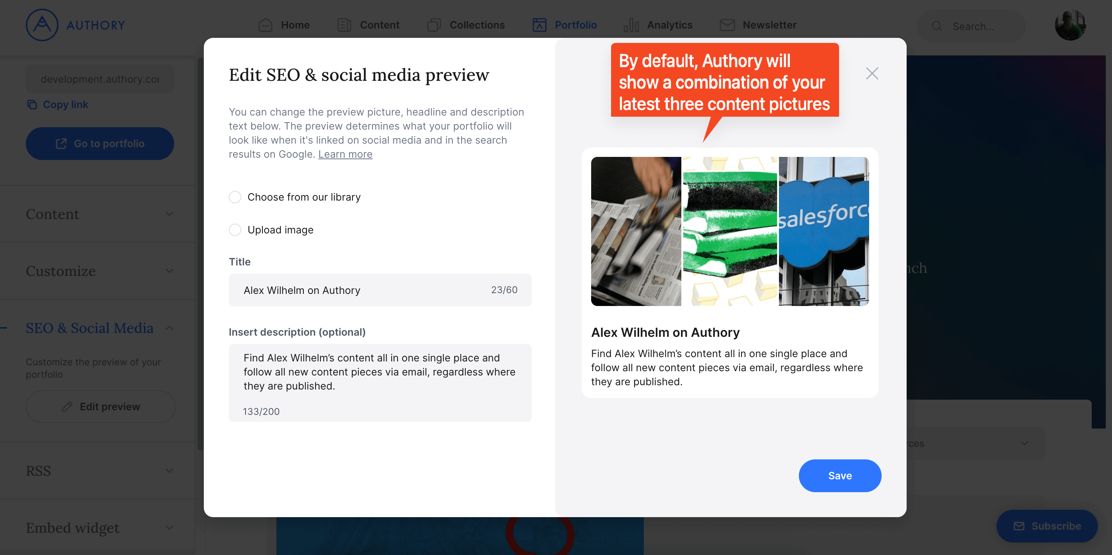
Task: Click the Home nav house icon
Action: point(265,25)
